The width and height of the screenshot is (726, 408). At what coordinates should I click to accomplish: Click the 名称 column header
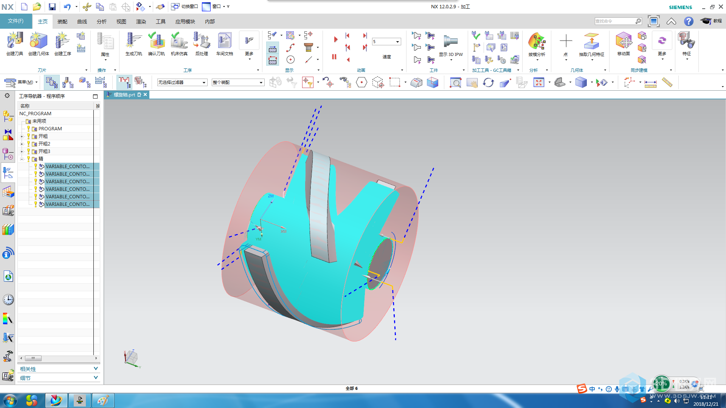coord(25,106)
